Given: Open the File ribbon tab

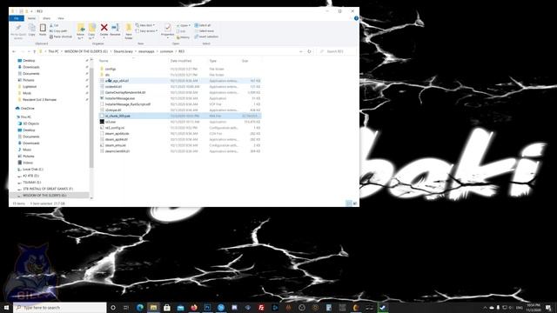Looking at the screenshot, I should 17,18.
